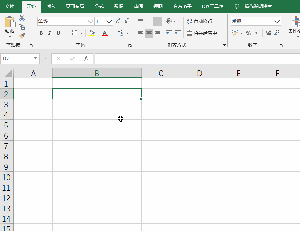Screen dimensions: 300x231
Task: Cancel entry with X in formula bar
Action: coord(58,59)
